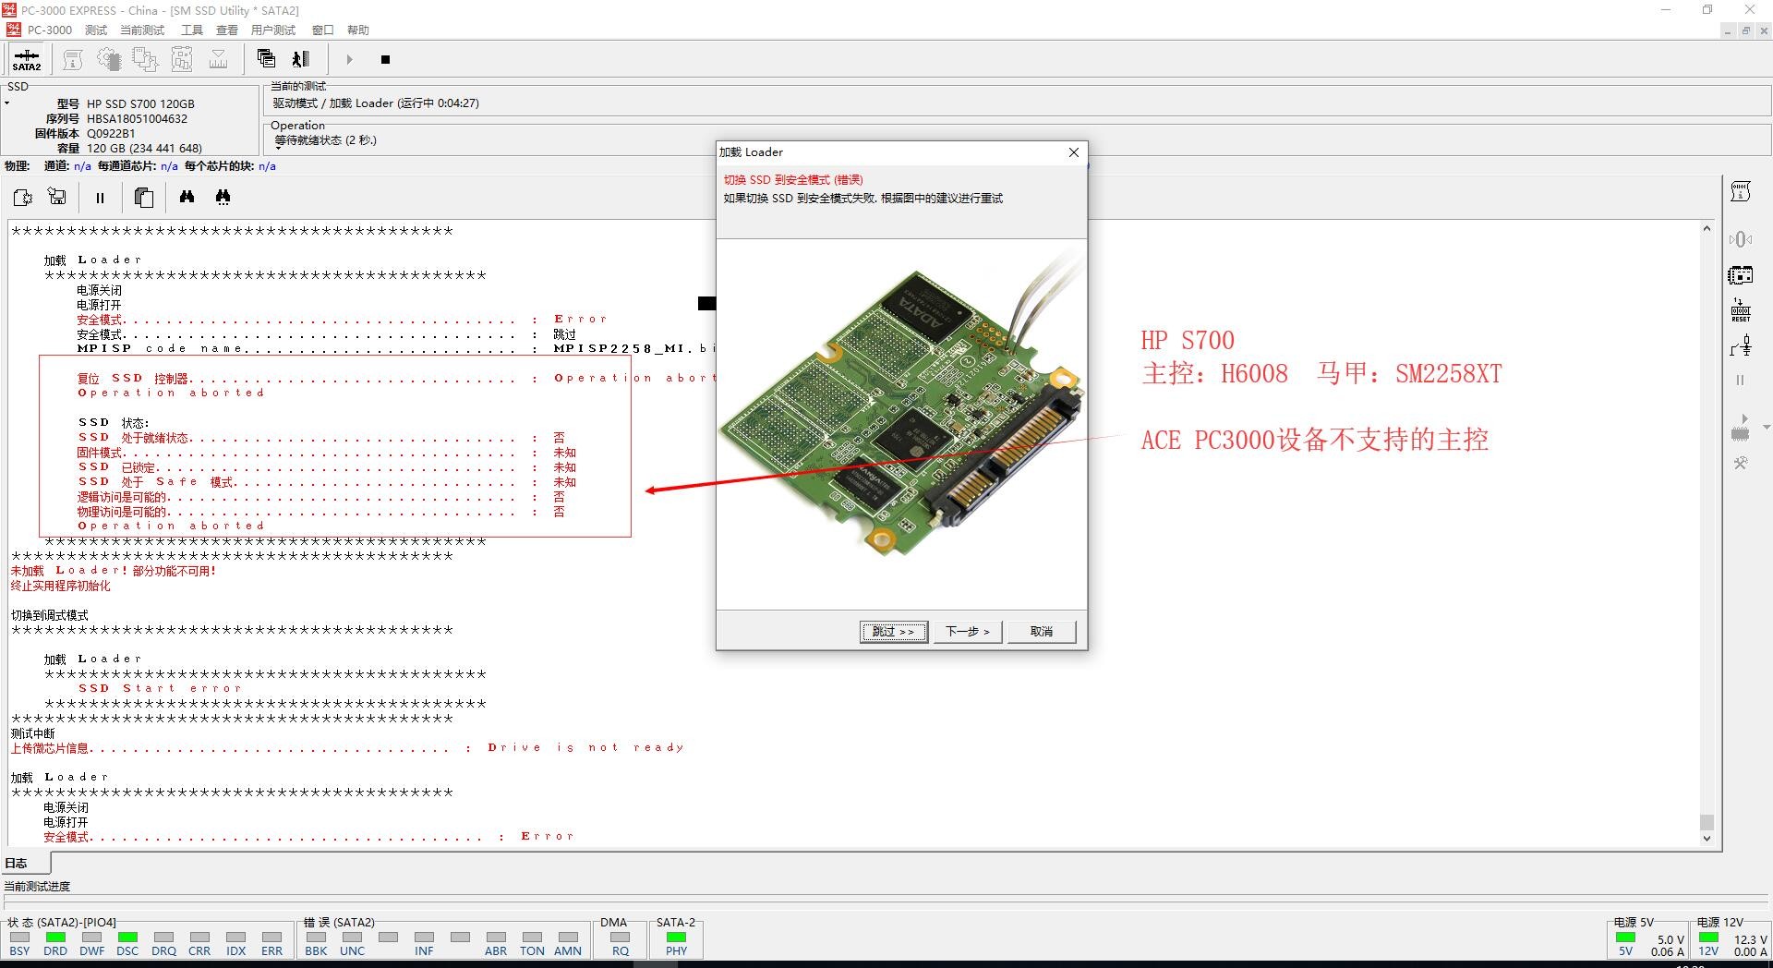The width and height of the screenshot is (1773, 968).
Task: Open the 测试 menu
Action: pos(96,30)
